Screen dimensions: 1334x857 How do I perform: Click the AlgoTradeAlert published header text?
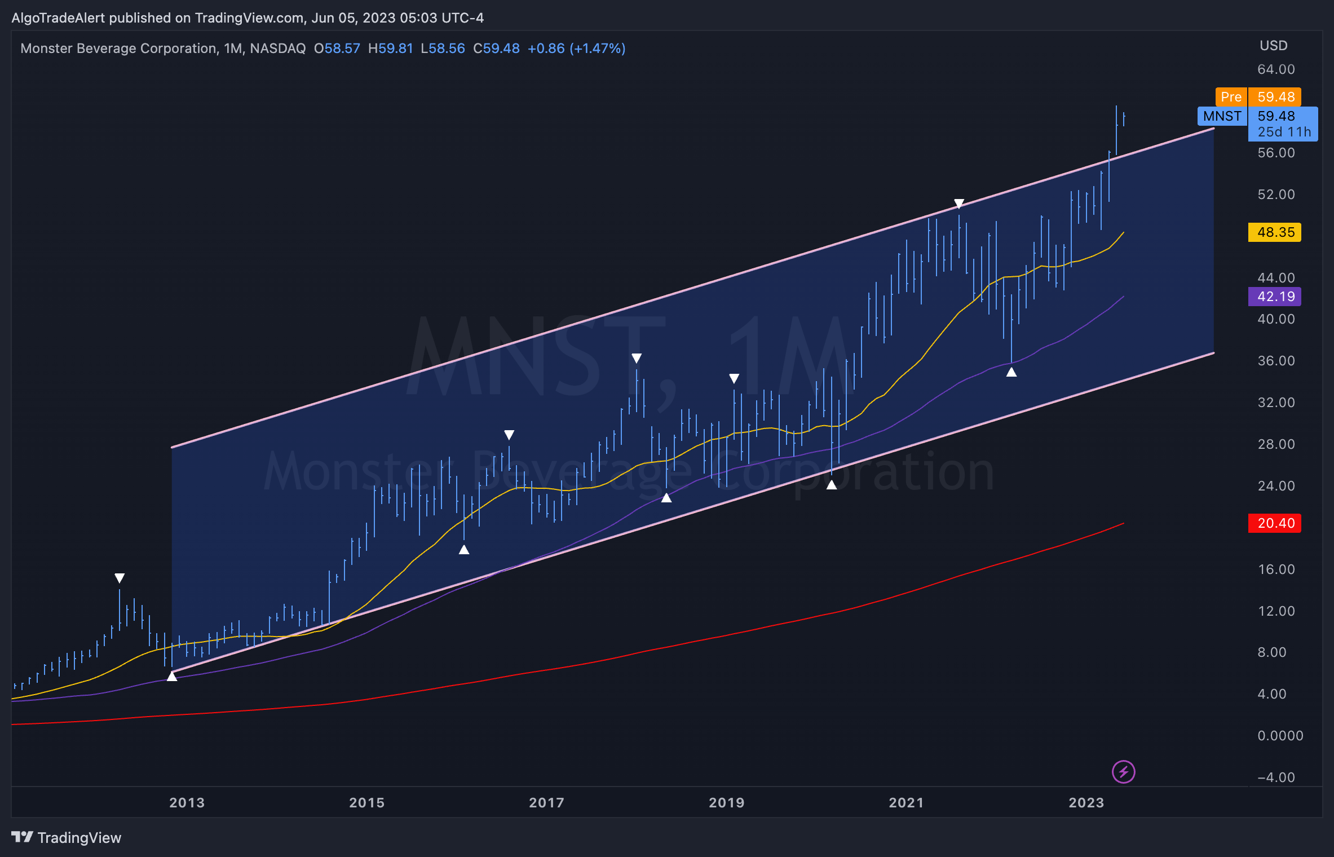click(248, 18)
